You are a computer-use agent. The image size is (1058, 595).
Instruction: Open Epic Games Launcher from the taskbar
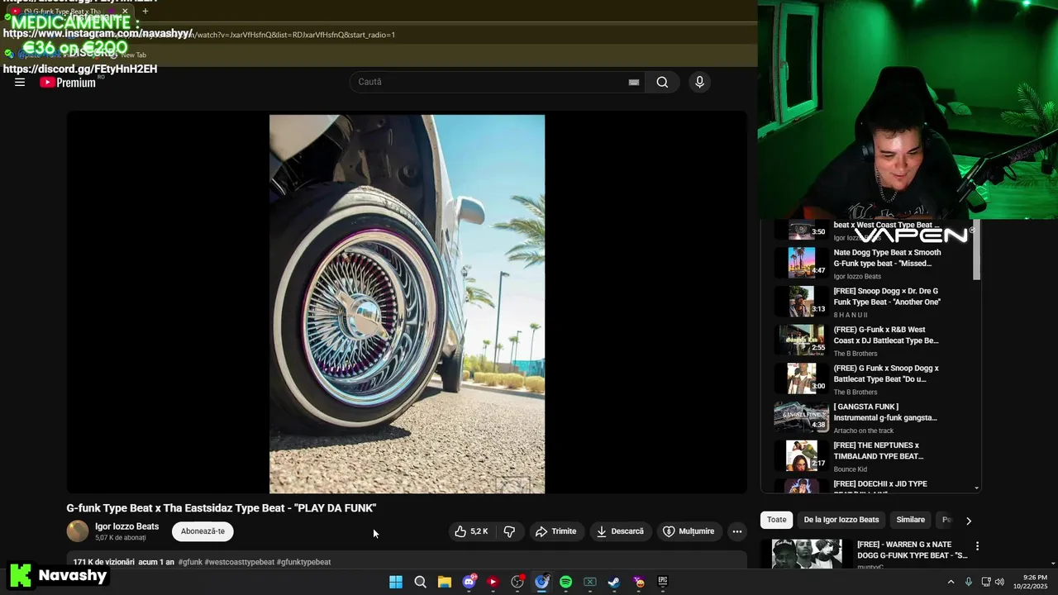pos(663,582)
